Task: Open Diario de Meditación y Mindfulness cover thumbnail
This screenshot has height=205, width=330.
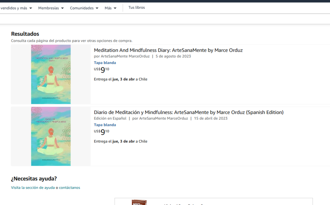Action: coord(51,136)
